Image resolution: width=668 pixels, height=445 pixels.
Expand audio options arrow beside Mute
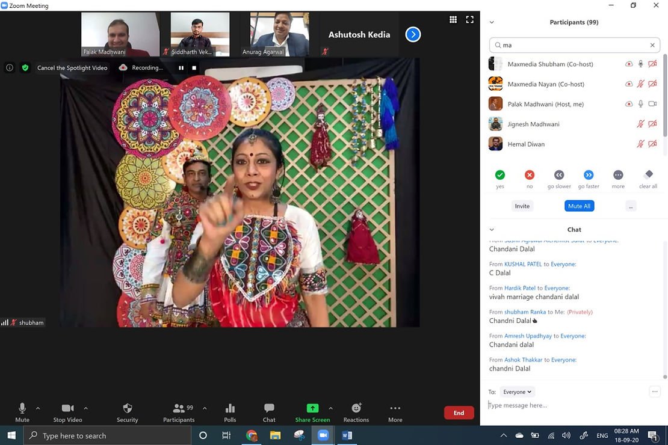click(38, 408)
